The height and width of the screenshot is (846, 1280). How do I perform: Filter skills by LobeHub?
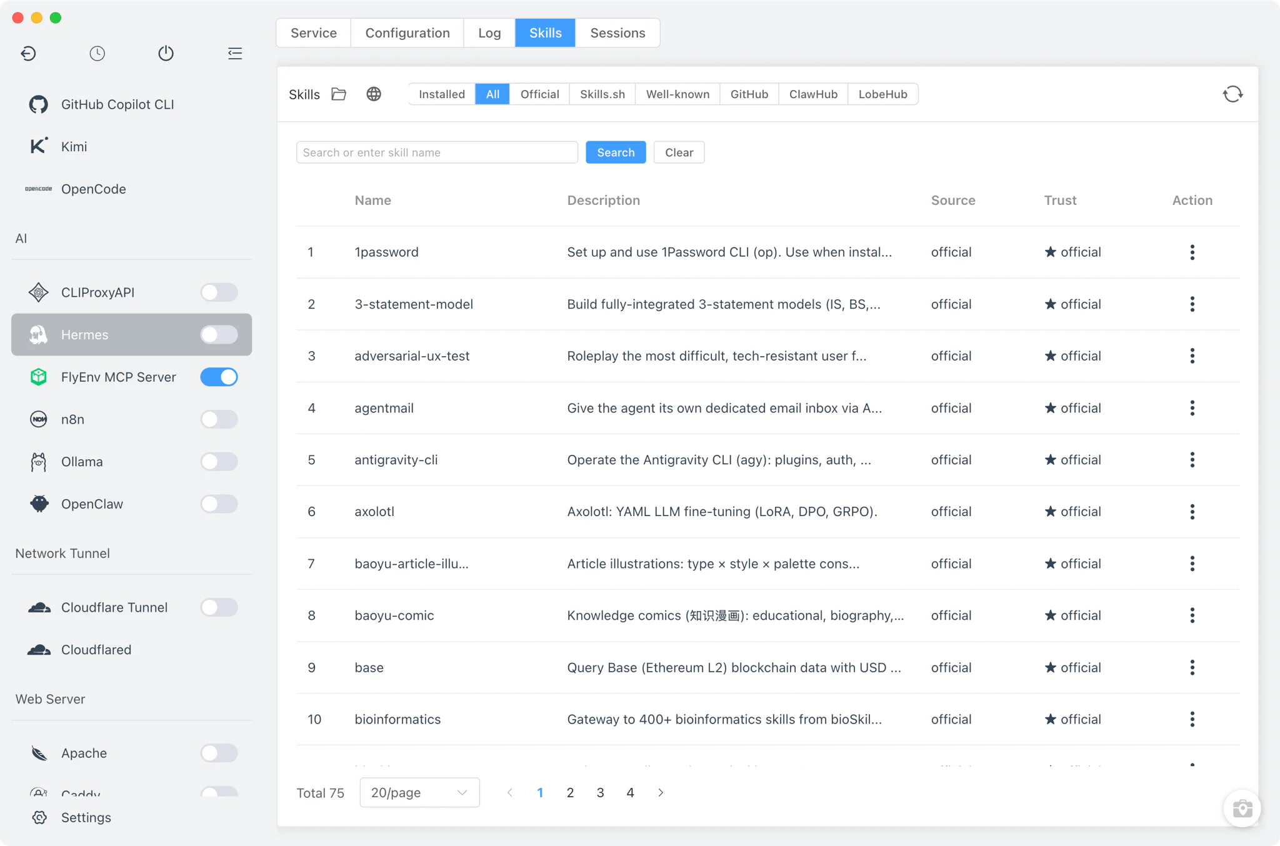point(882,94)
